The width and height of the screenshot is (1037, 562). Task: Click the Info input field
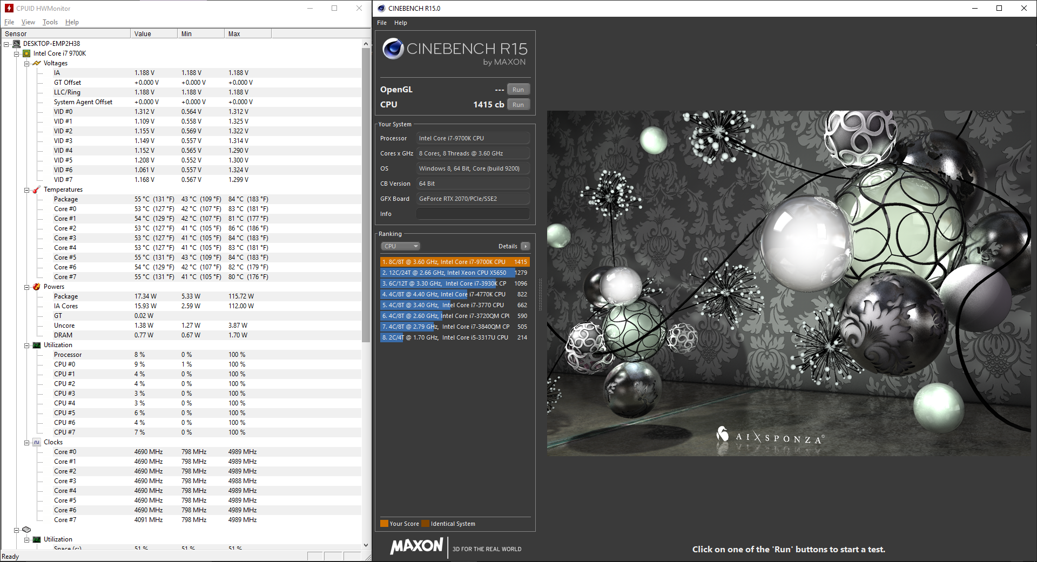coord(473,214)
